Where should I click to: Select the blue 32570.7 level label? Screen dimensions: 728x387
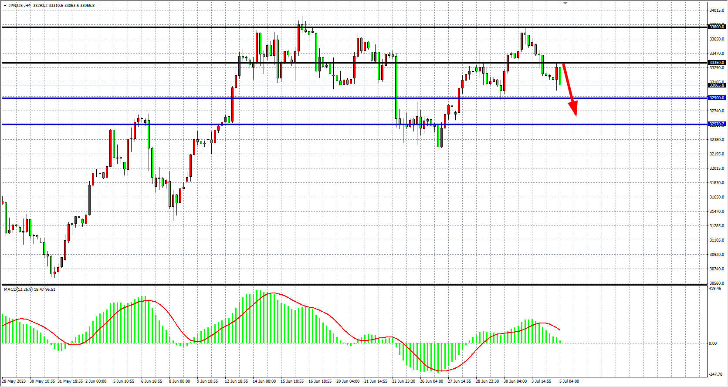pos(717,124)
